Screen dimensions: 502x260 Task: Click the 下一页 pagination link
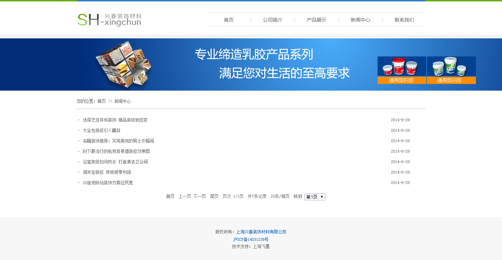click(199, 197)
